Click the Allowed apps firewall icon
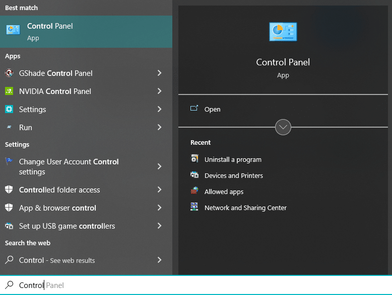This screenshot has width=392, height=295. point(194,191)
